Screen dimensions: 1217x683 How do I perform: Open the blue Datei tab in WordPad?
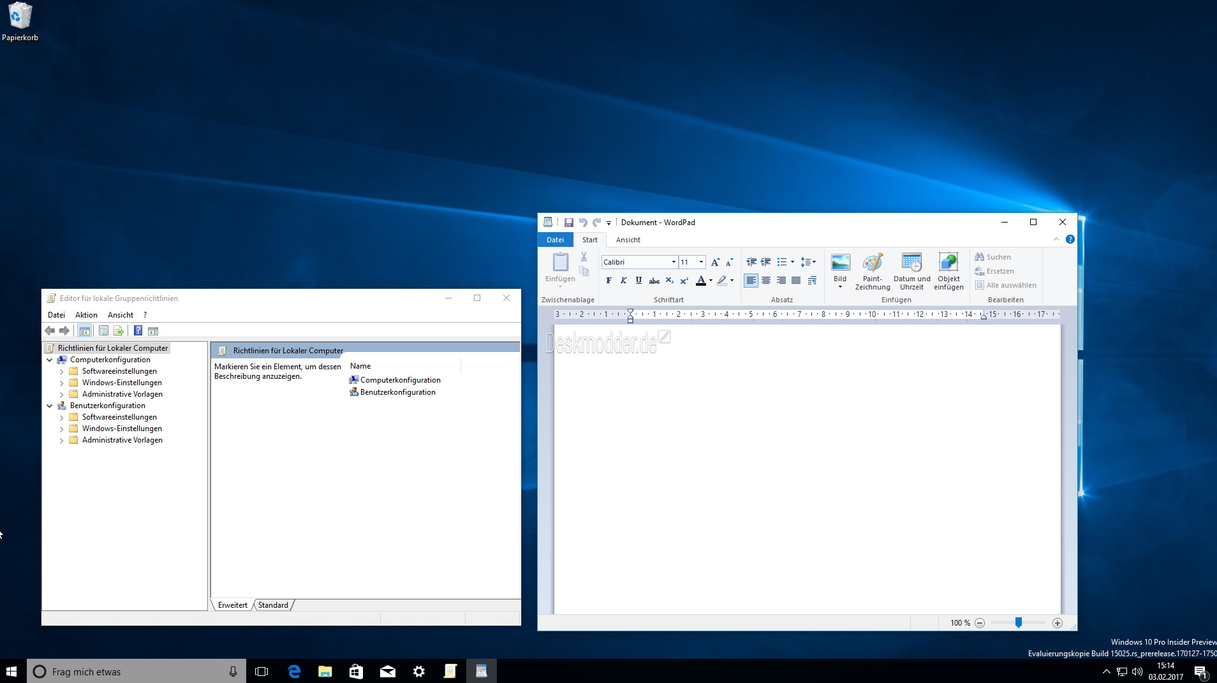coord(555,240)
